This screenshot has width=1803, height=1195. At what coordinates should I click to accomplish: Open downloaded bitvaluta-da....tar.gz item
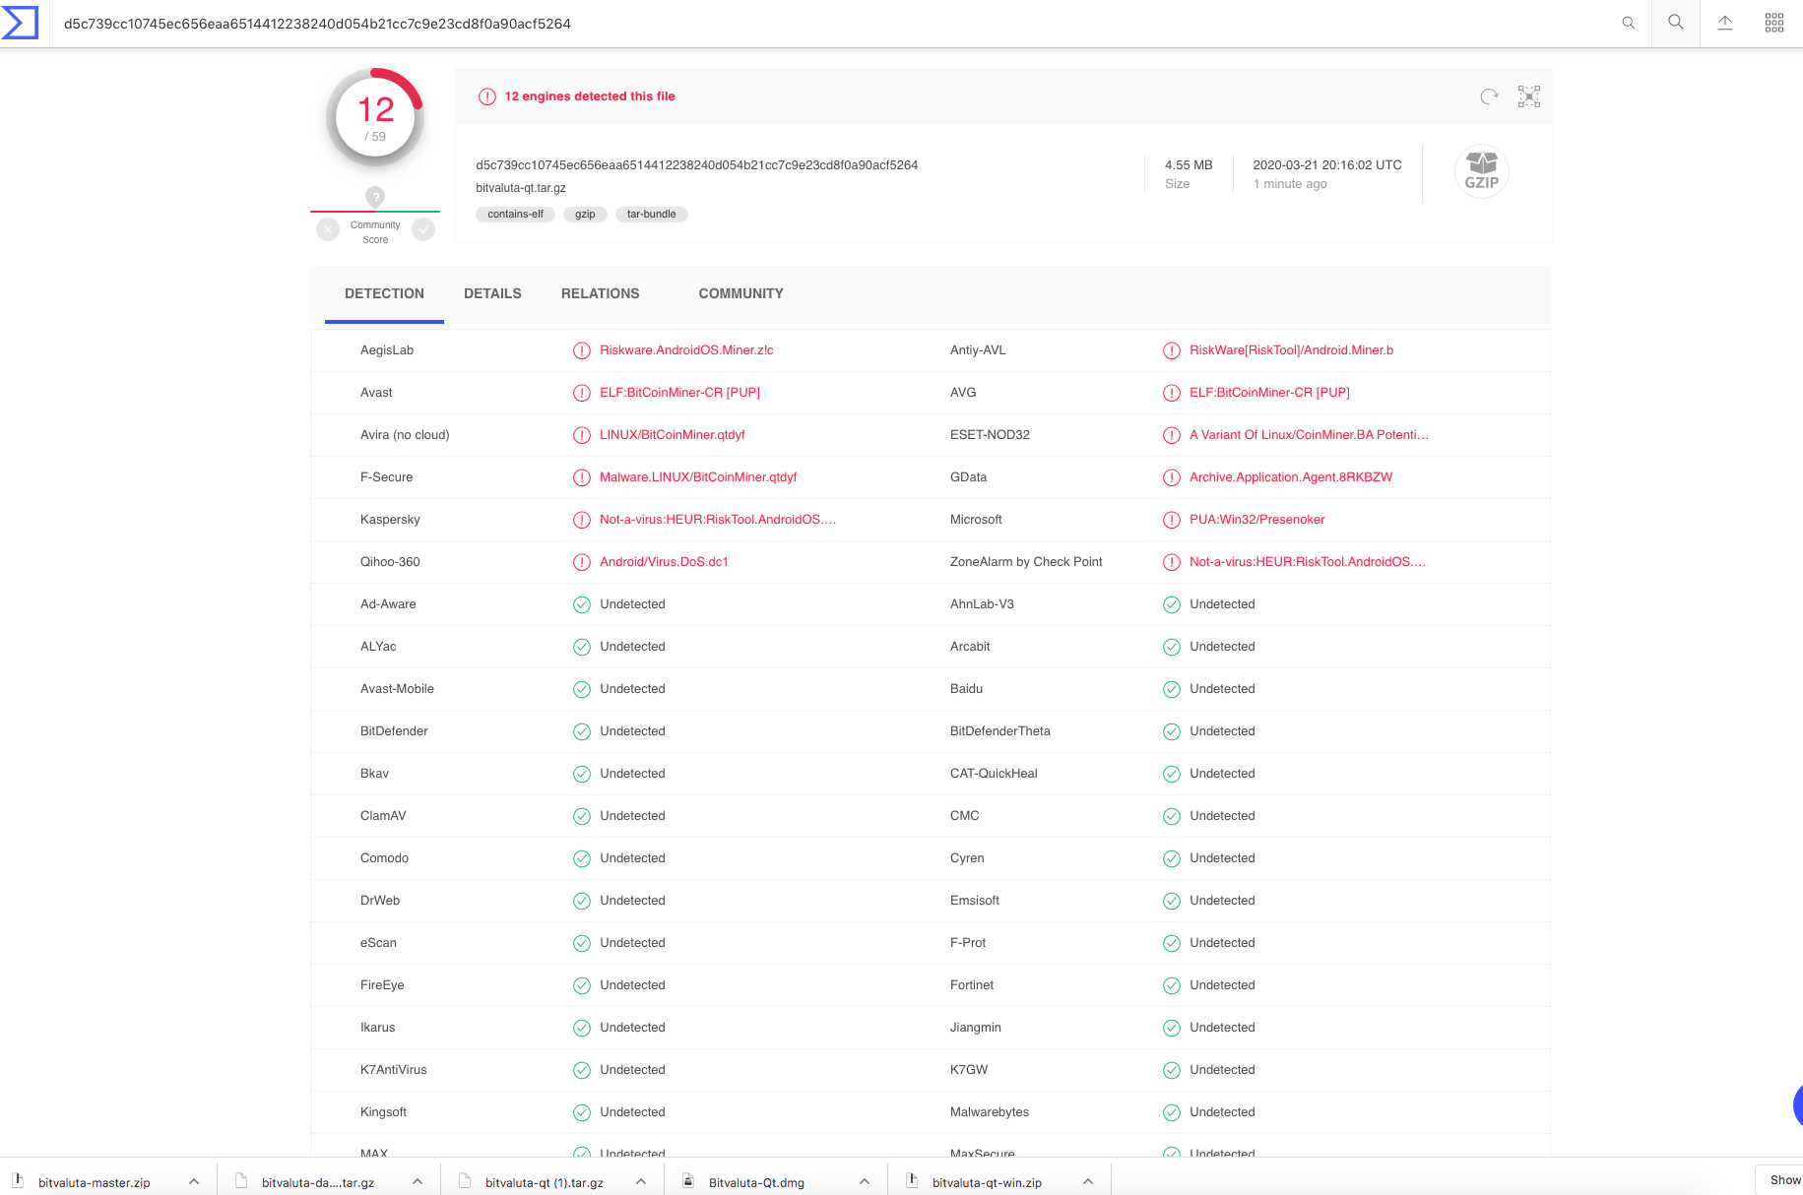click(x=317, y=1182)
